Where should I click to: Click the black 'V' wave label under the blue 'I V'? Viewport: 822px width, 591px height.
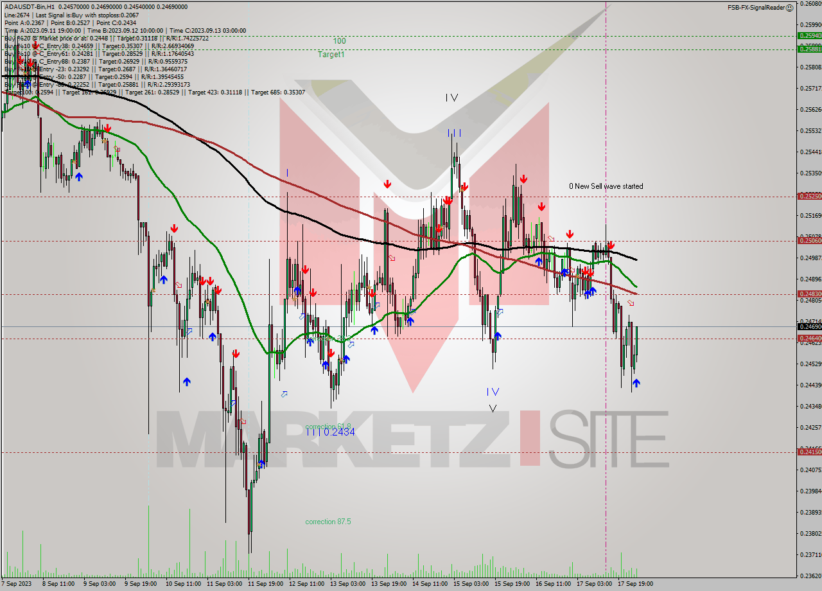pos(493,408)
